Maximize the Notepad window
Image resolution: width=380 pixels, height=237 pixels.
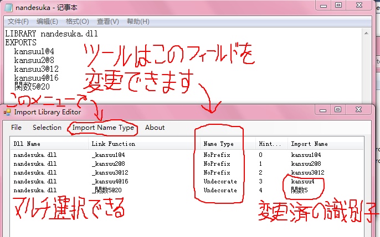point(338,6)
